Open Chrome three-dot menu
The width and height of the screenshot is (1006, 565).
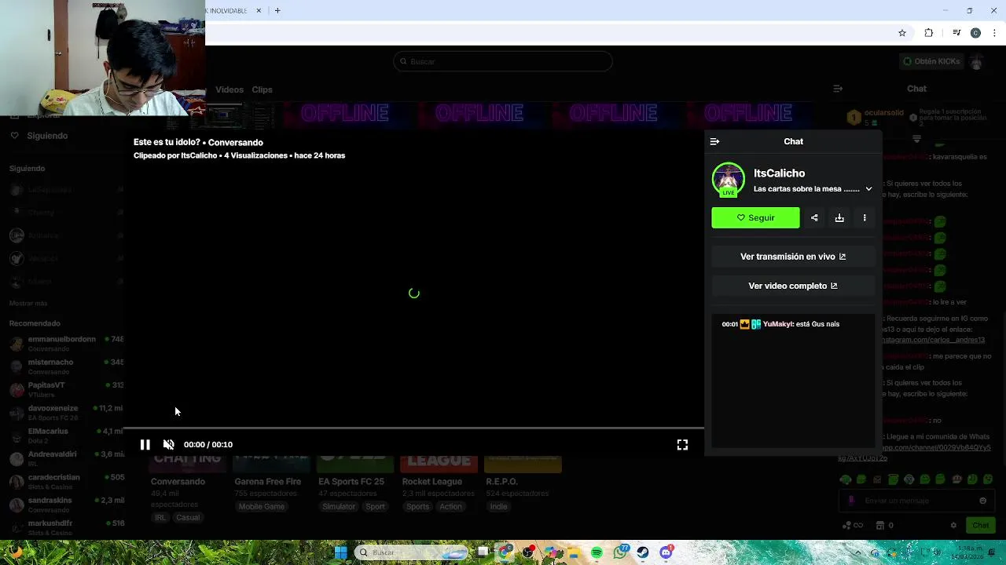995,33
